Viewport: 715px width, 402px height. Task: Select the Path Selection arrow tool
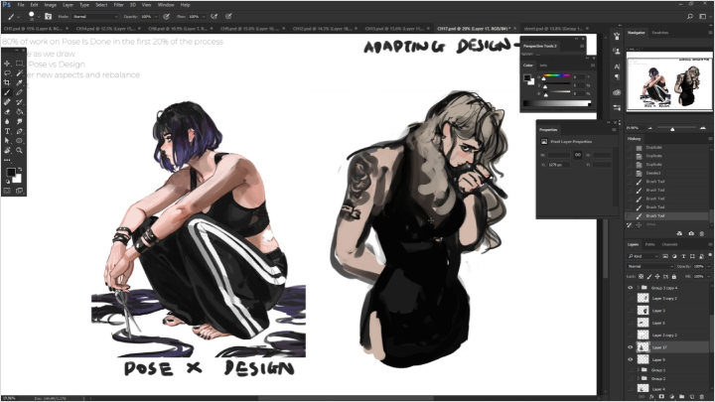point(7,141)
